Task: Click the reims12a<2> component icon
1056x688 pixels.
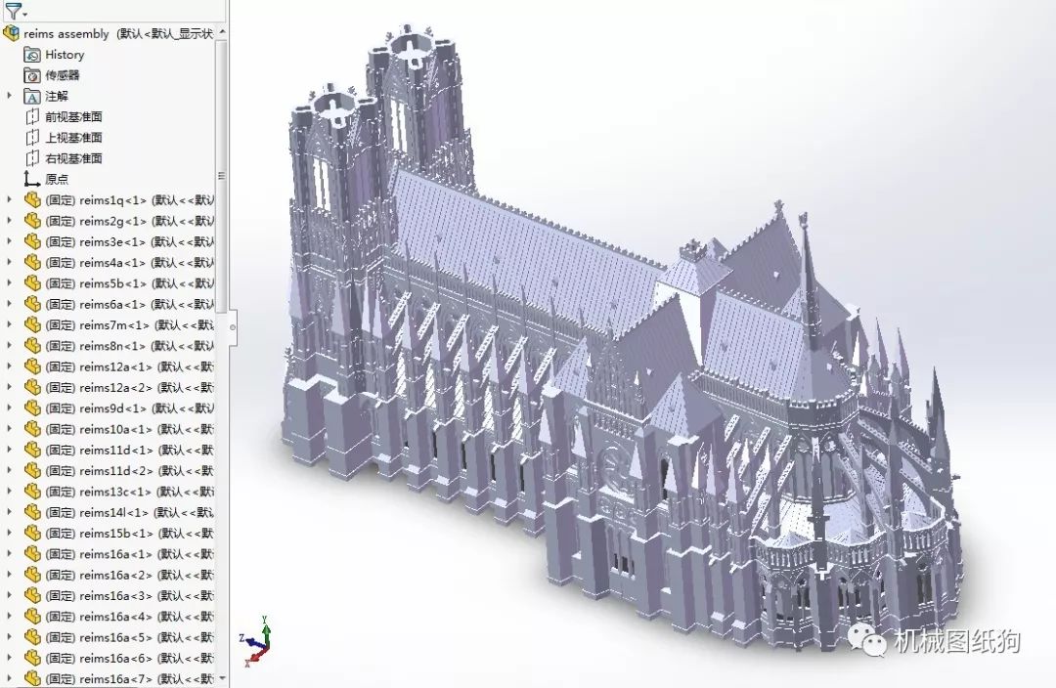Action: (x=32, y=388)
